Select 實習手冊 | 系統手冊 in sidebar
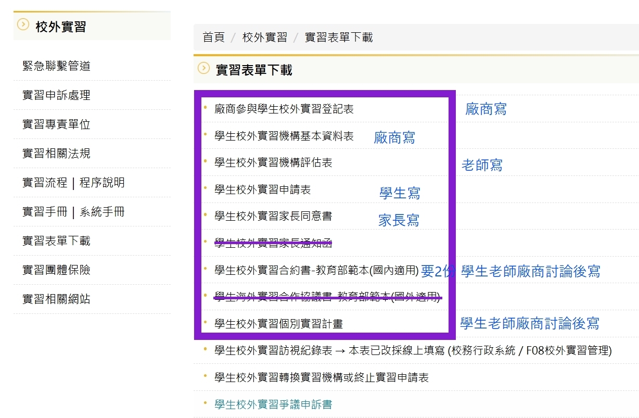The height and width of the screenshot is (418, 639). pos(73,212)
